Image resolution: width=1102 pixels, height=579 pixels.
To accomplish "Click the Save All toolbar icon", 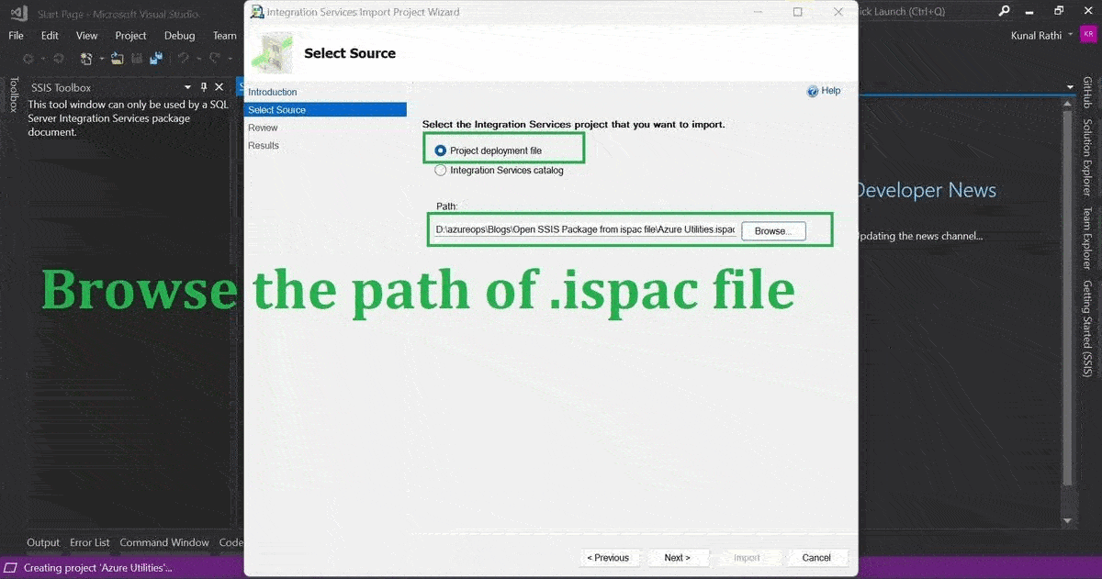I will click(x=156, y=59).
